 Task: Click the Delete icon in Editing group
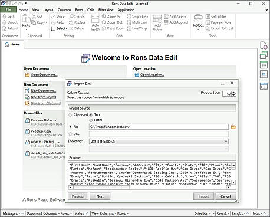coord(71,28)
